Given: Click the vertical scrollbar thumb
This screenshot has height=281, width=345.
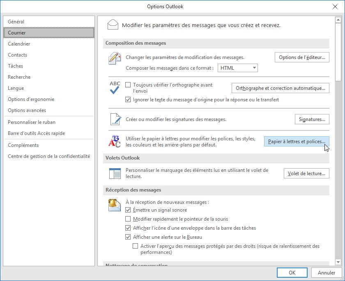Looking at the screenshot, I should (338, 52).
